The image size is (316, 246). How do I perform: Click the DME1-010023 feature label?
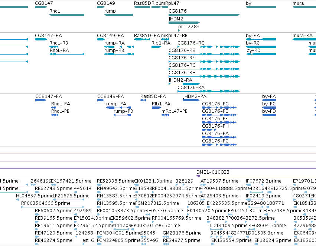213,172
